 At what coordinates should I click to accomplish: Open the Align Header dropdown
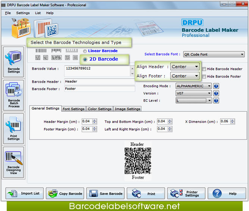click(x=185, y=67)
